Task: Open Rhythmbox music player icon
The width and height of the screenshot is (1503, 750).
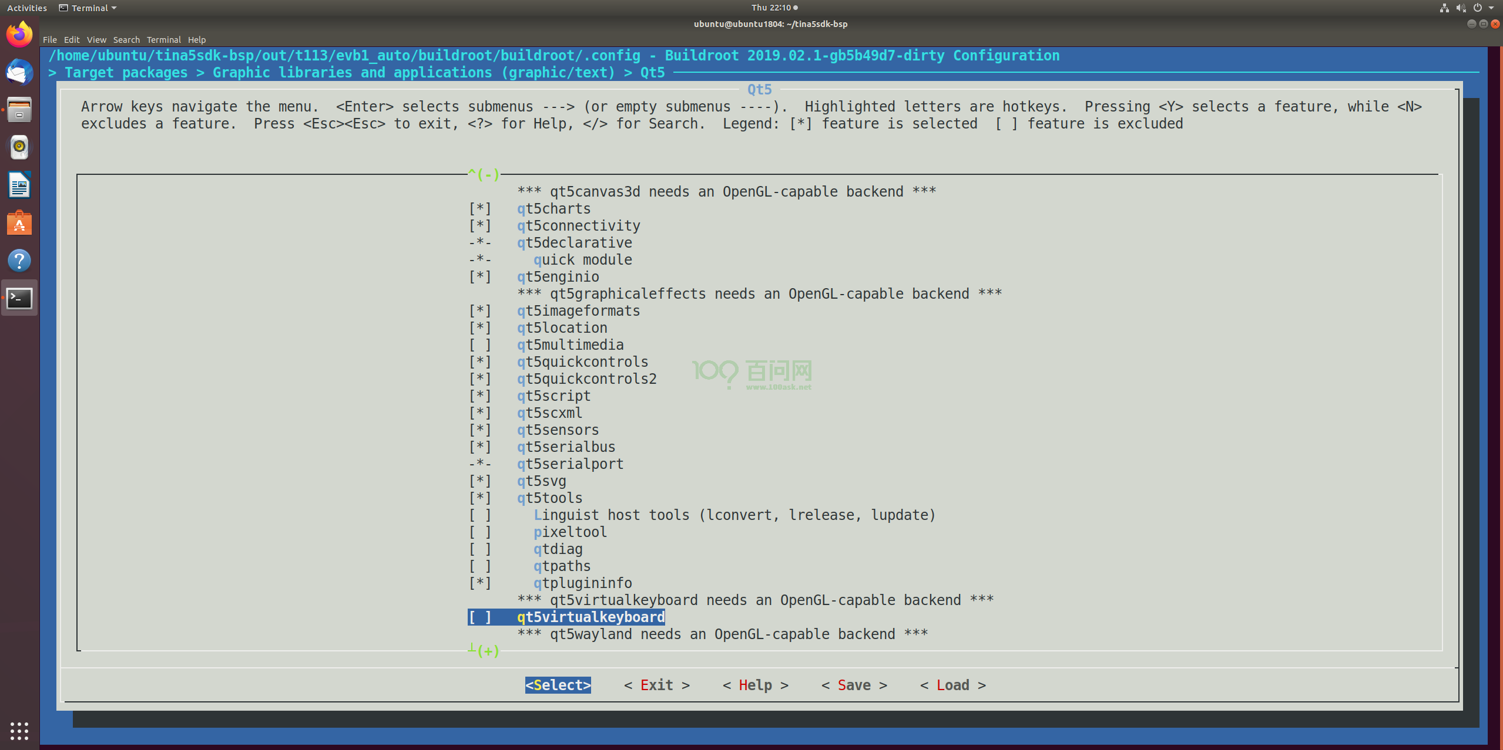Action: point(19,147)
